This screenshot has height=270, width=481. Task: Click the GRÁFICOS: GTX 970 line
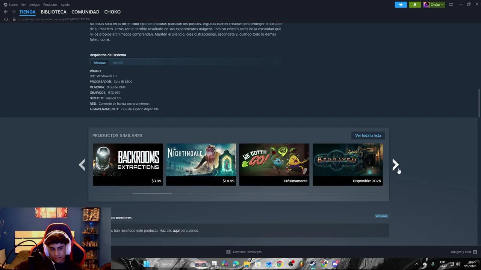(x=105, y=93)
